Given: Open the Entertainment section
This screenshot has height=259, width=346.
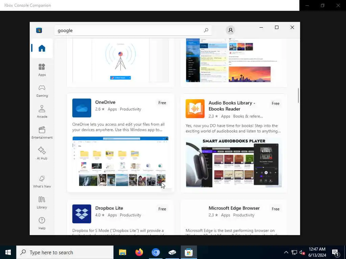Looking at the screenshot, I should click(42, 133).
